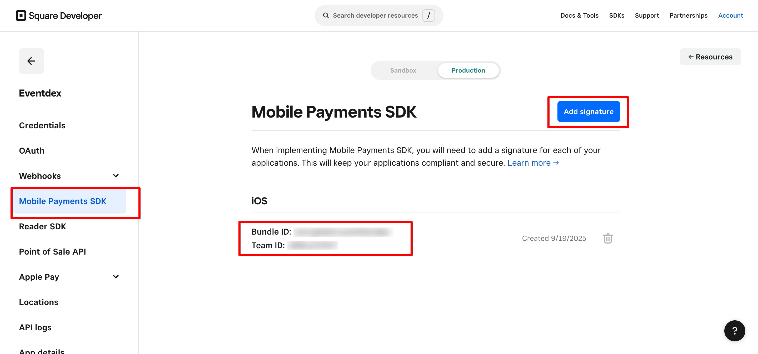758x354 pixels.
Task: Go to the Account page
Action: [x=730, y=16]
